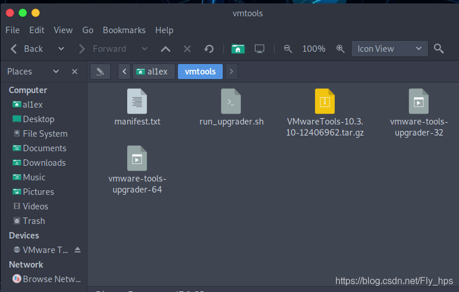Open the Computer location icon

[x=260, y=49]
